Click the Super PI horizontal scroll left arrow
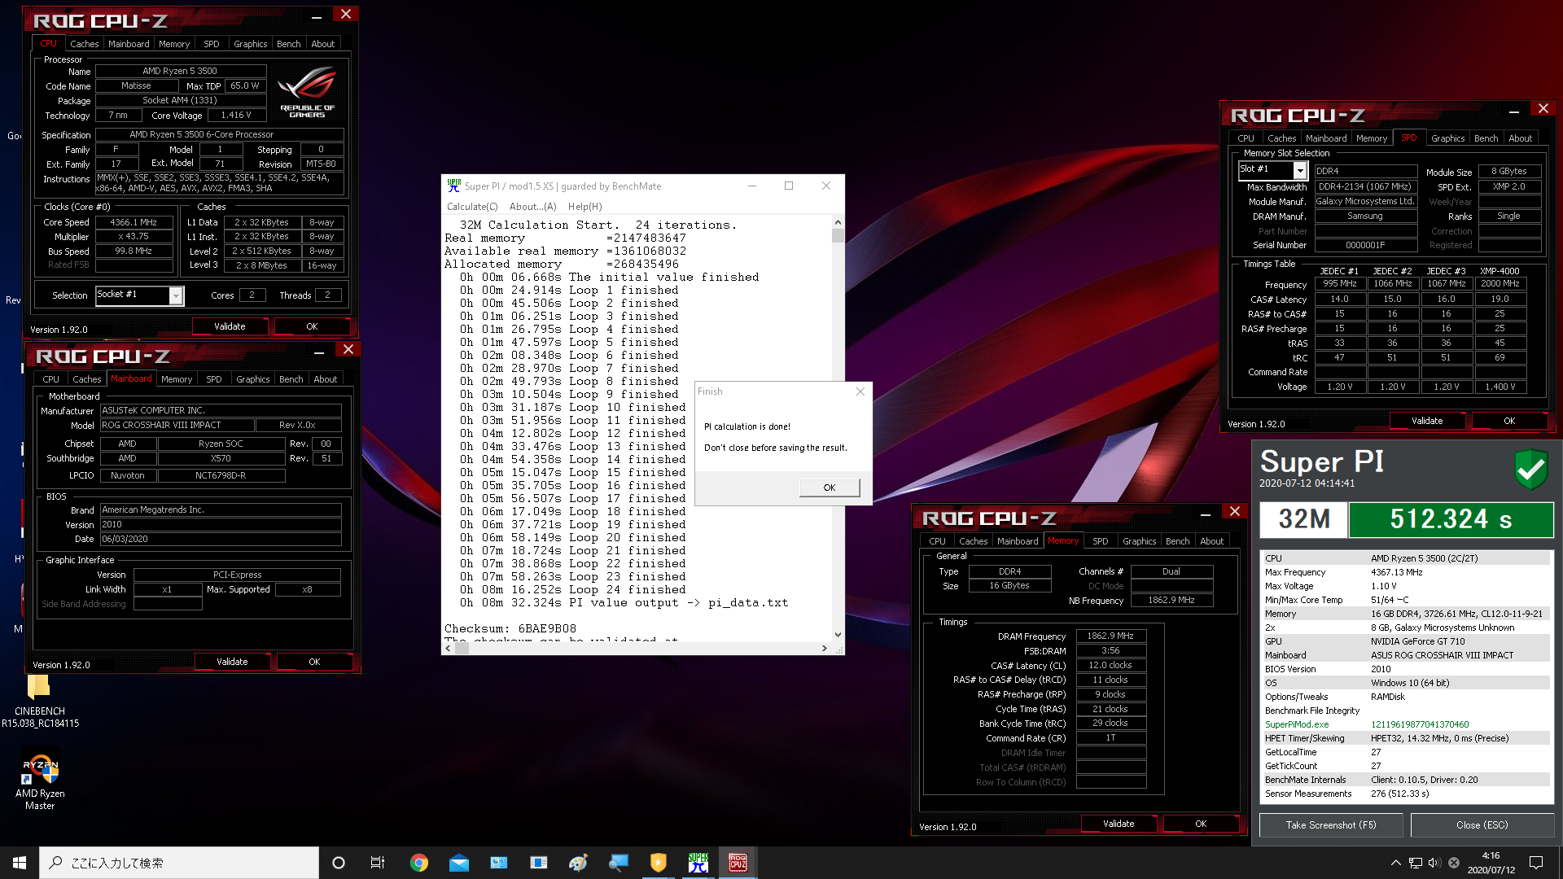The height and width of the screenshot is (879, 1563). point(449,649)
